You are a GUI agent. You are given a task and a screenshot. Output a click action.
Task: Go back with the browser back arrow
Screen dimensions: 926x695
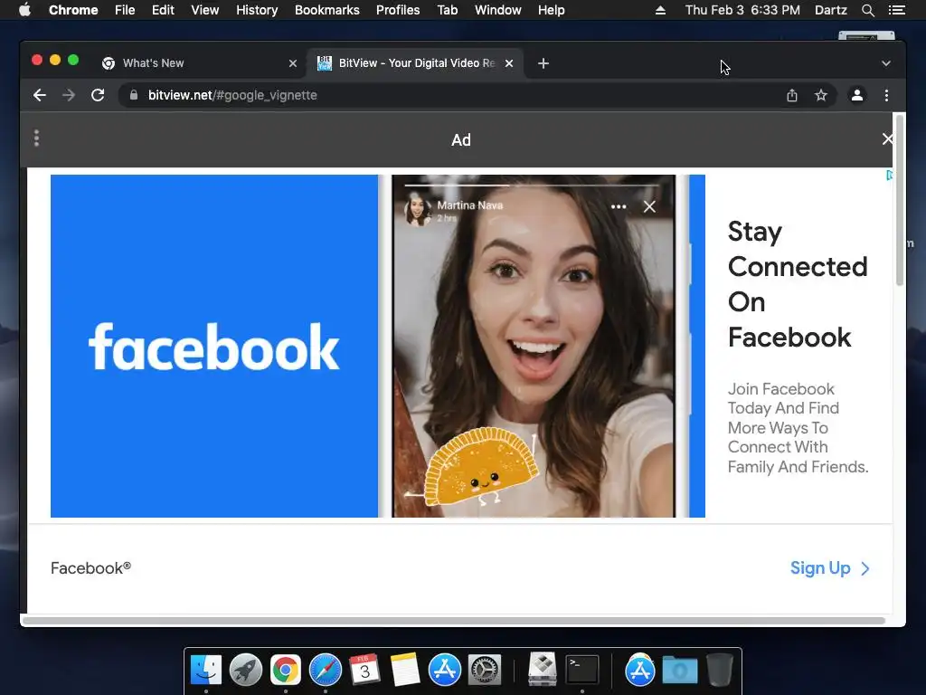pyautogui.click(x=40, y=95)
